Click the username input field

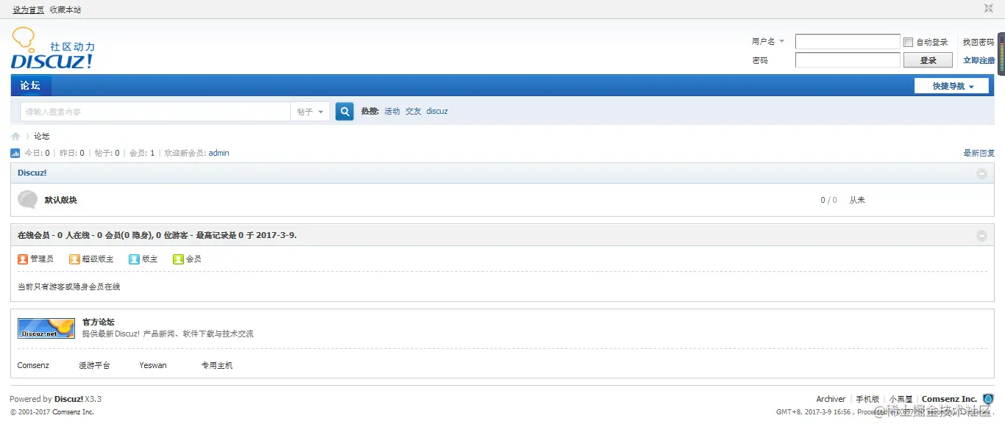coord(848,42)
